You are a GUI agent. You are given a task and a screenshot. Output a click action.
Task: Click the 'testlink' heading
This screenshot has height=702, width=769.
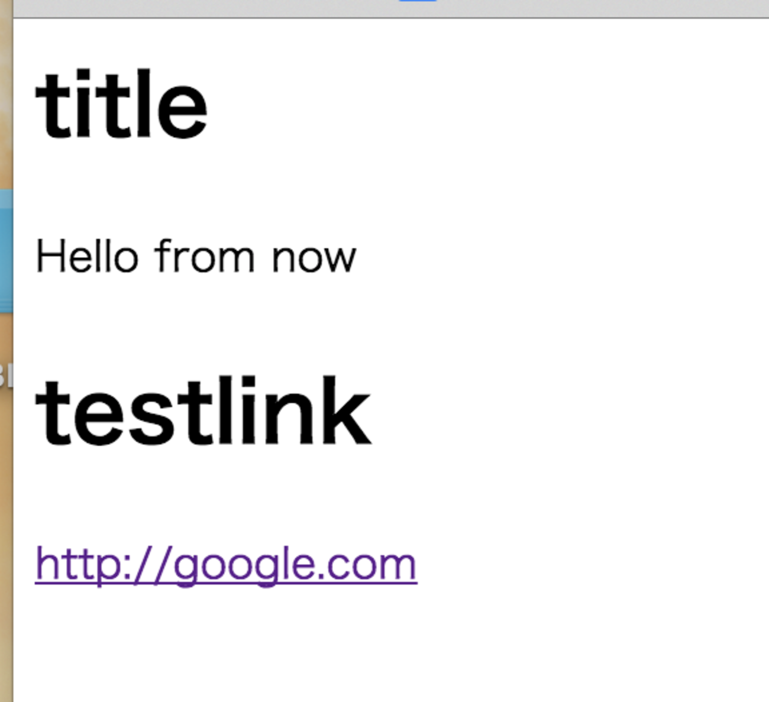(203, 412)
